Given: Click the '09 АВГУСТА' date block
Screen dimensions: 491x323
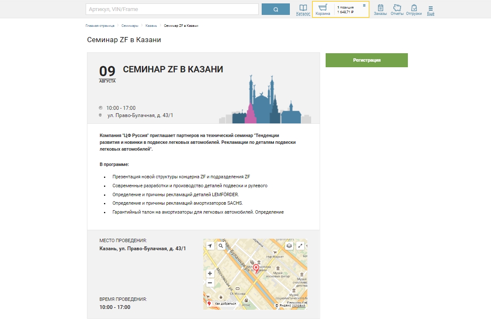Looking at the screenshot, I should [x=107, y=74].
